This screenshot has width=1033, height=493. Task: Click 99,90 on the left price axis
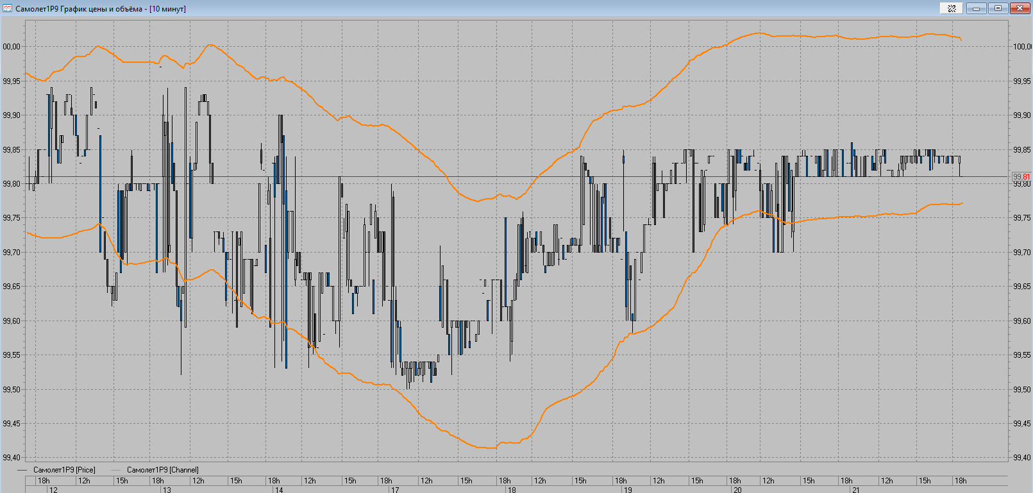[x=12, y=115]
